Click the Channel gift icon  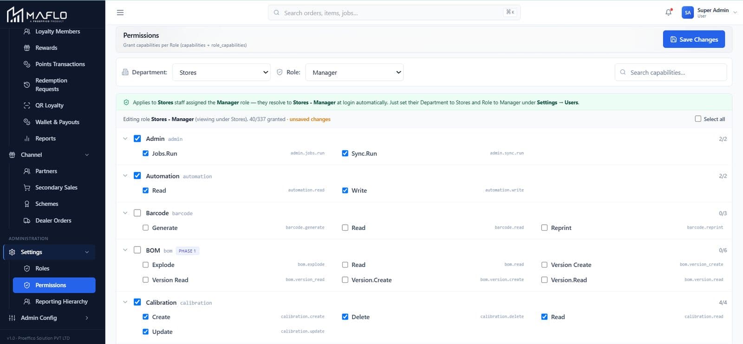[12, 155]
